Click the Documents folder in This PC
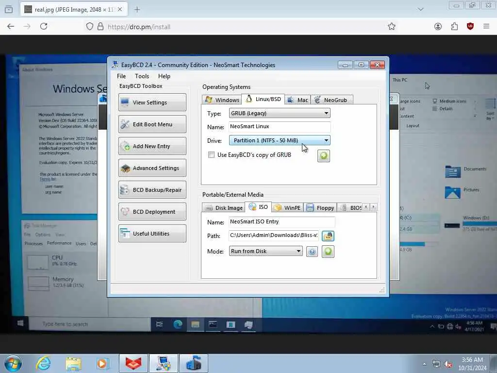Image resolution: width=497 pixels, height=373 pixels. click(465, 171)
